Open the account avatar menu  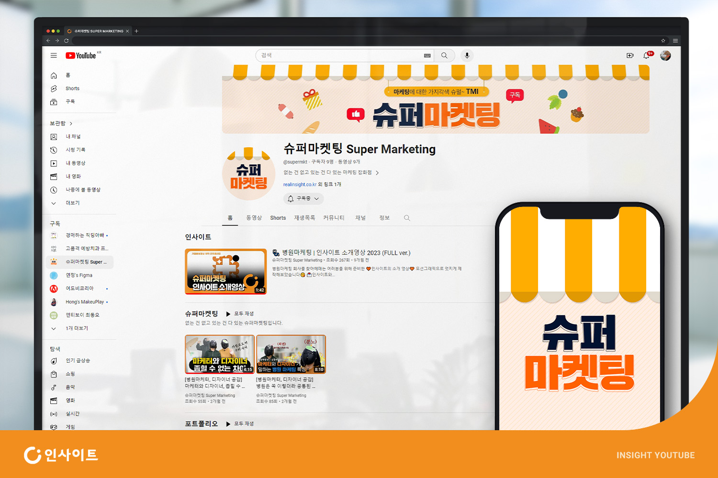click(665, 55)
